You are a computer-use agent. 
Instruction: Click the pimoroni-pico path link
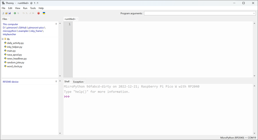point(38,28)
